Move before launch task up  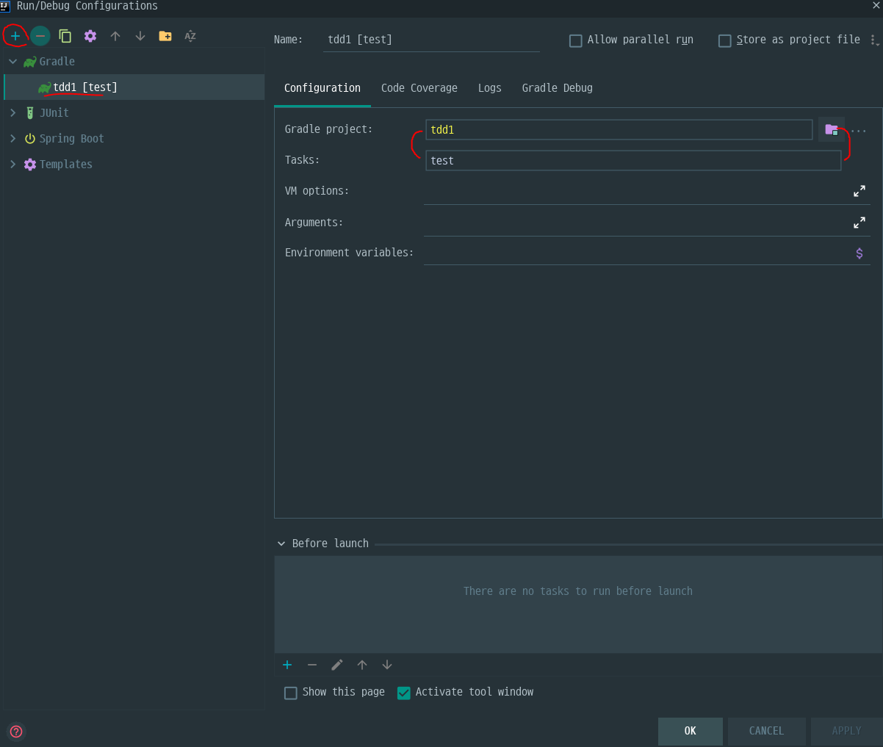(362, 665)
